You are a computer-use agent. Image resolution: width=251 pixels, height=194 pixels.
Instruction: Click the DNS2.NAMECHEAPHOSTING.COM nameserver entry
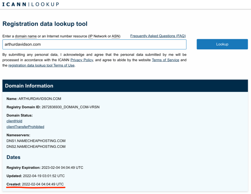[36, 146]
